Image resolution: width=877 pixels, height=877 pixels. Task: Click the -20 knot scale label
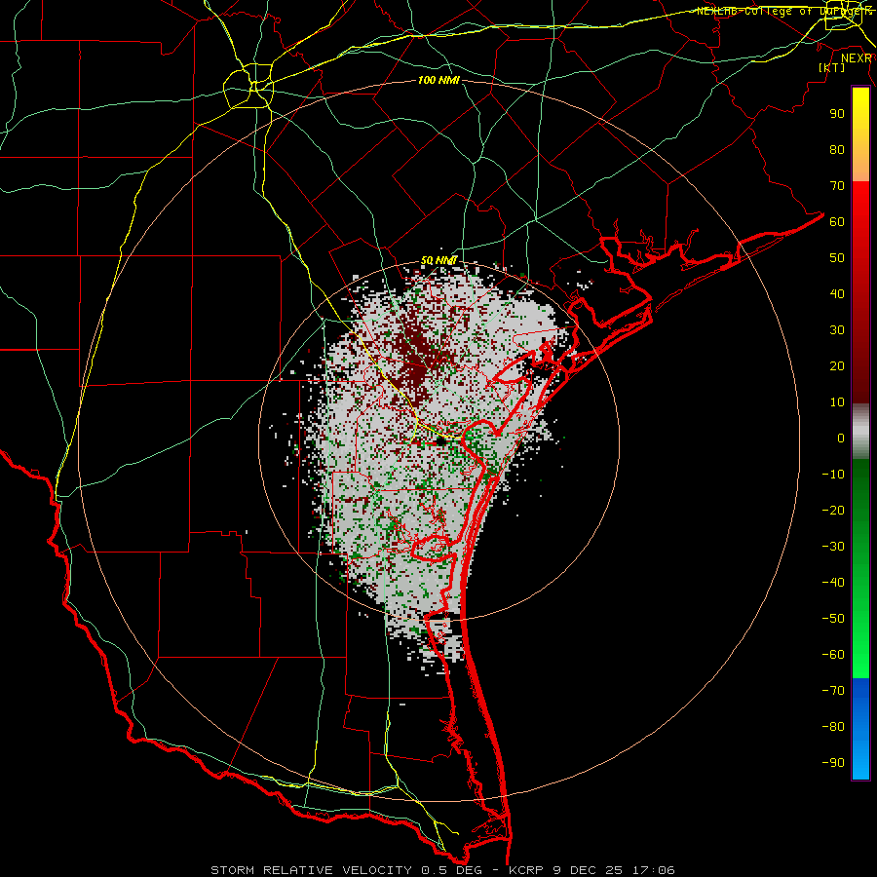[x=833, y=511]
